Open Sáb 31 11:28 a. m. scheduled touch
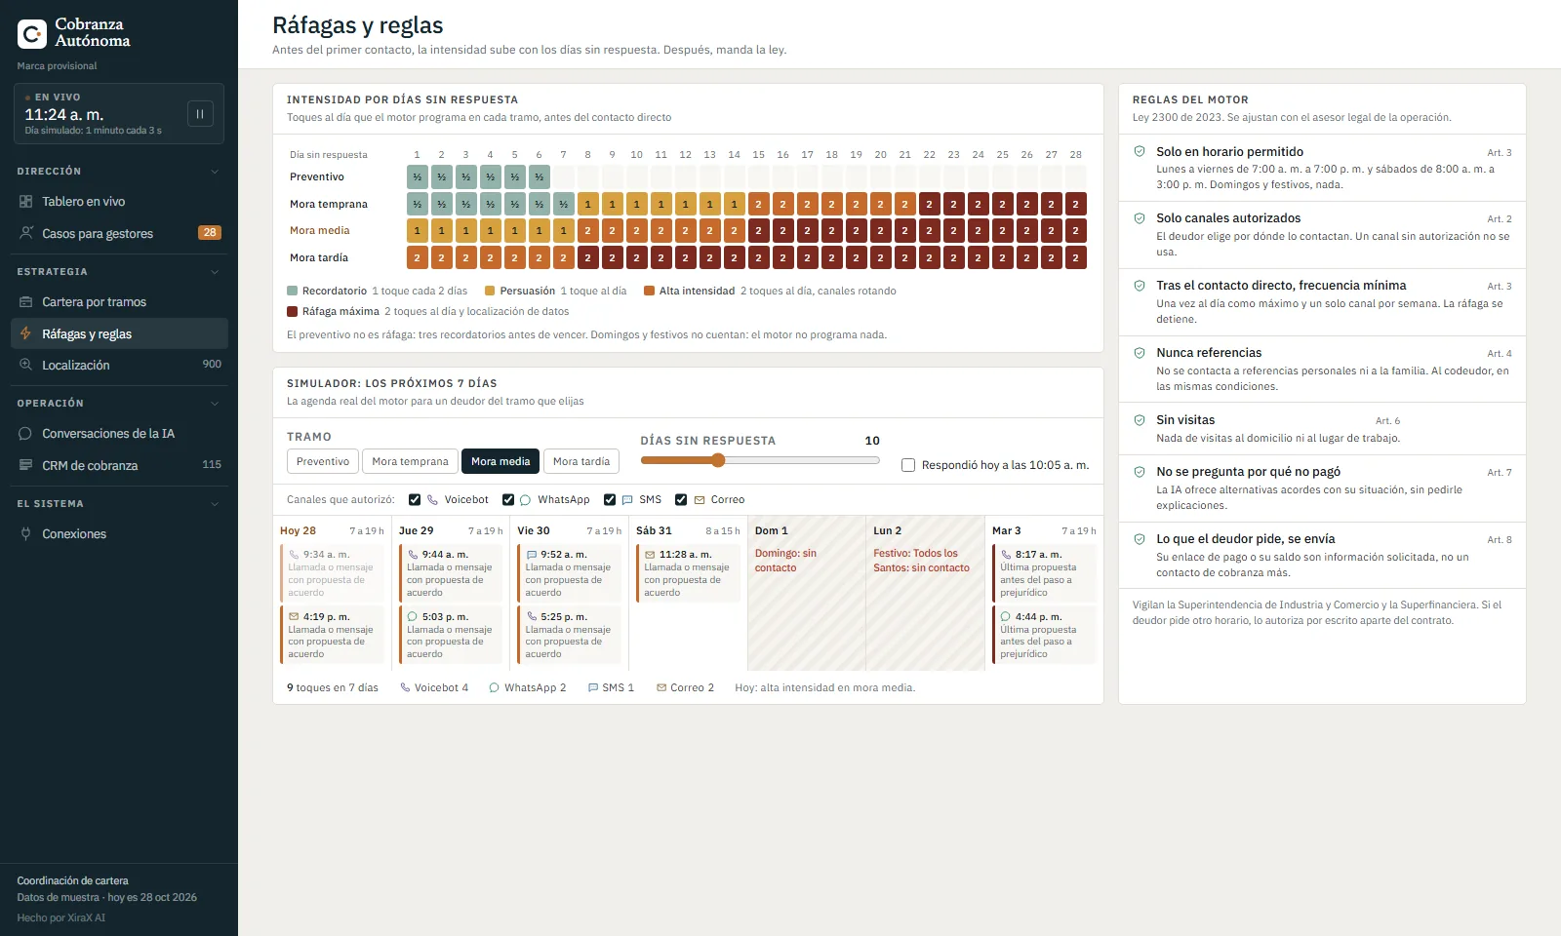This screenshot has height=936, width=1561. click(688, 572)
